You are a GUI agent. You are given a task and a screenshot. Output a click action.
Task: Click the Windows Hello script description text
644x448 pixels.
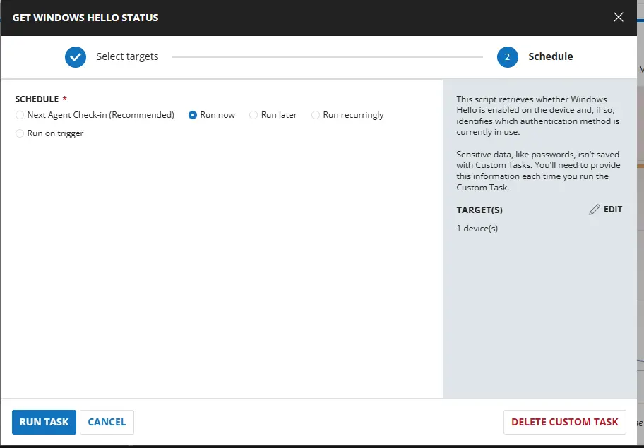[537, 116]
